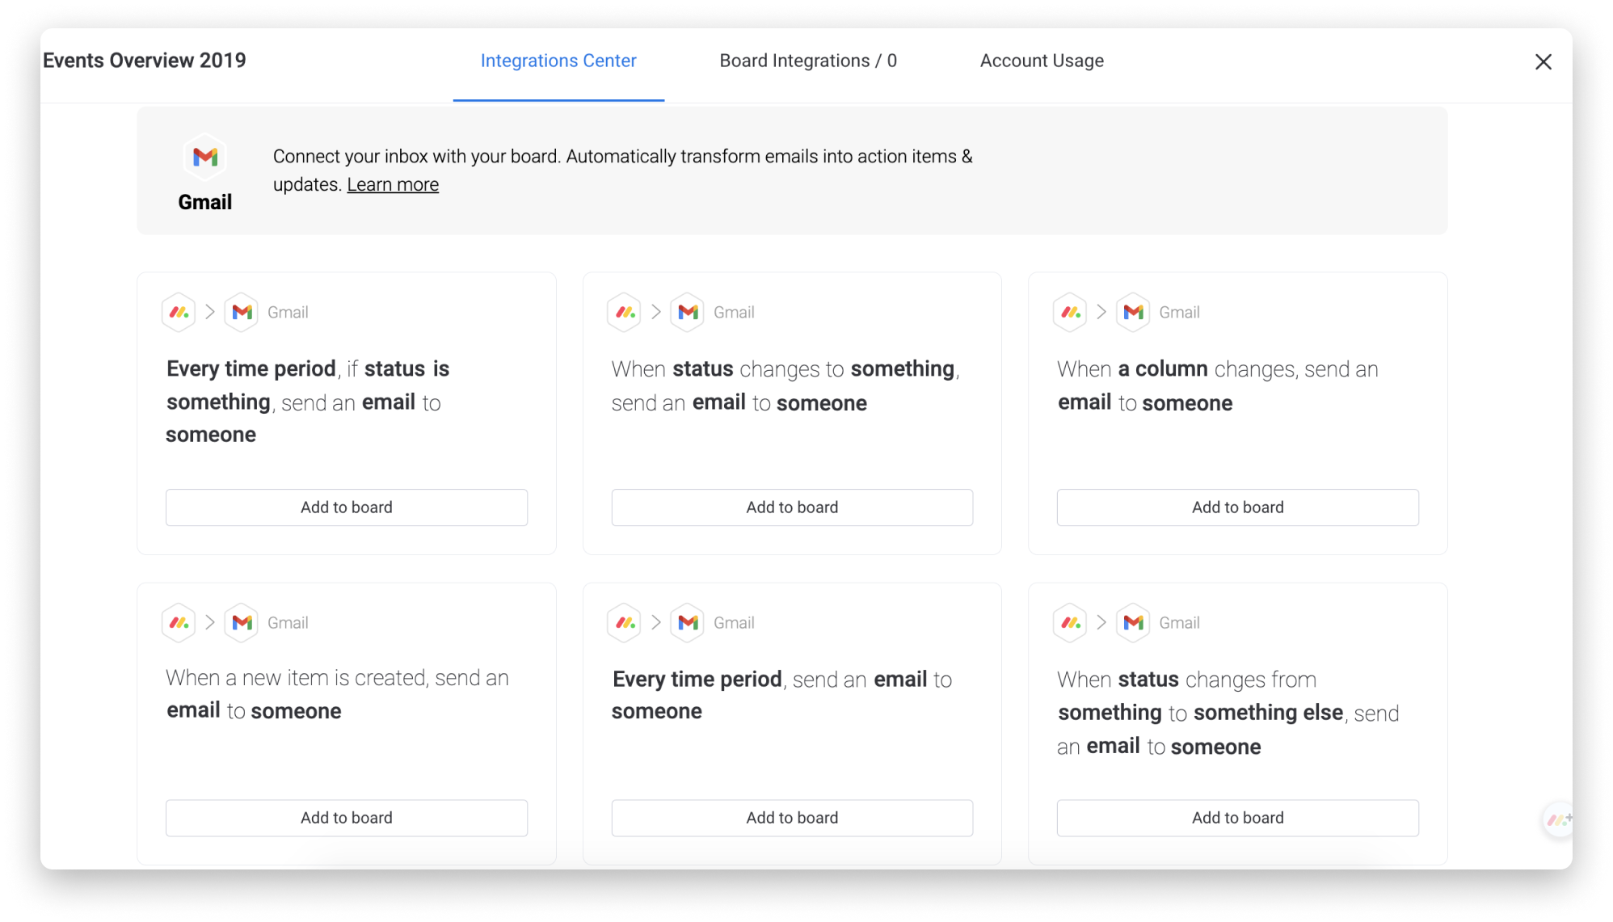The height and width of the screenshot is (922, 1613).
Task: Add the 'Every time period, if status' recipe to board
Action: tap(347, 507)
